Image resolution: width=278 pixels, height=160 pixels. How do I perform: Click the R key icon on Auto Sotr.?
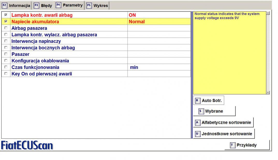[198, 100]
